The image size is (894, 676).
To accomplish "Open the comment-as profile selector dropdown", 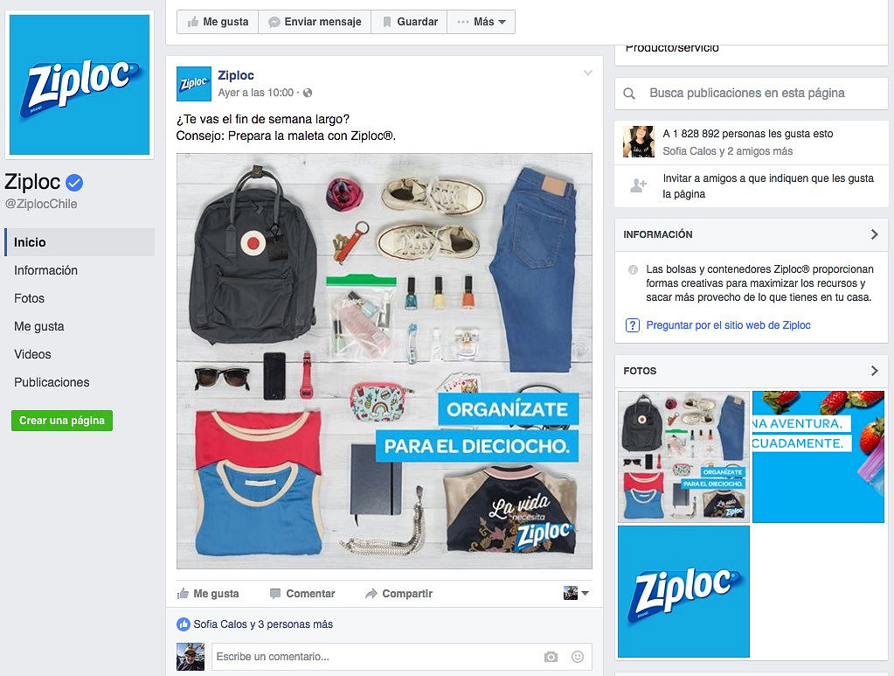I will 576,593.
